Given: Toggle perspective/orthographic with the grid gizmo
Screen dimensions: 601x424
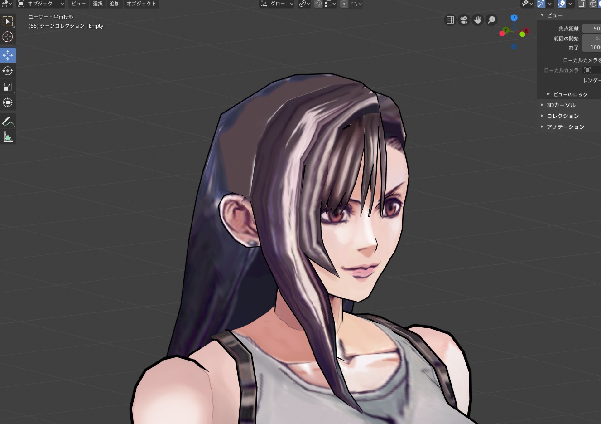Looking at the screenshot, I should point(450,20).
